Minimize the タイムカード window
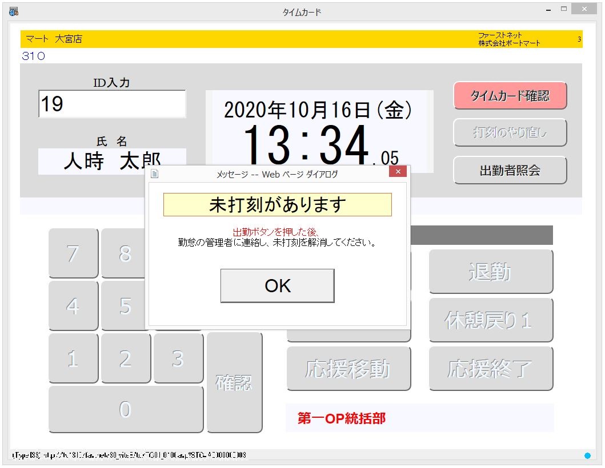This screenshot has width=605, height=468. [548, 10]
